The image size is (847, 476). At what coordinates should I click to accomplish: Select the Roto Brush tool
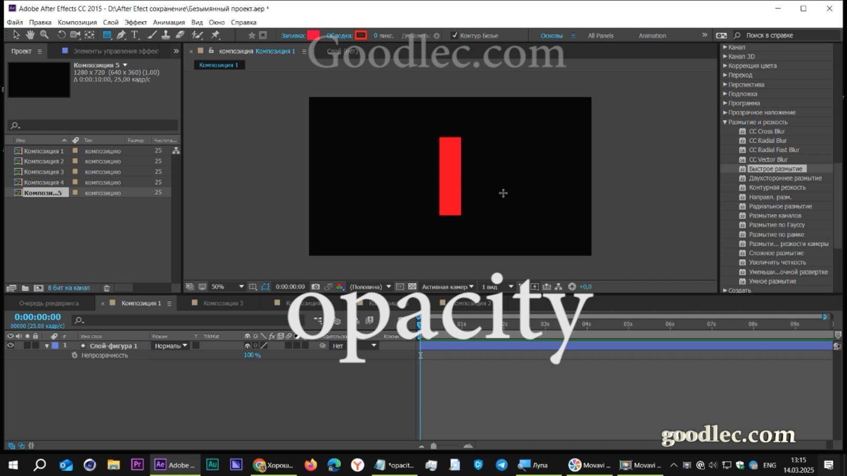[197, 35]
